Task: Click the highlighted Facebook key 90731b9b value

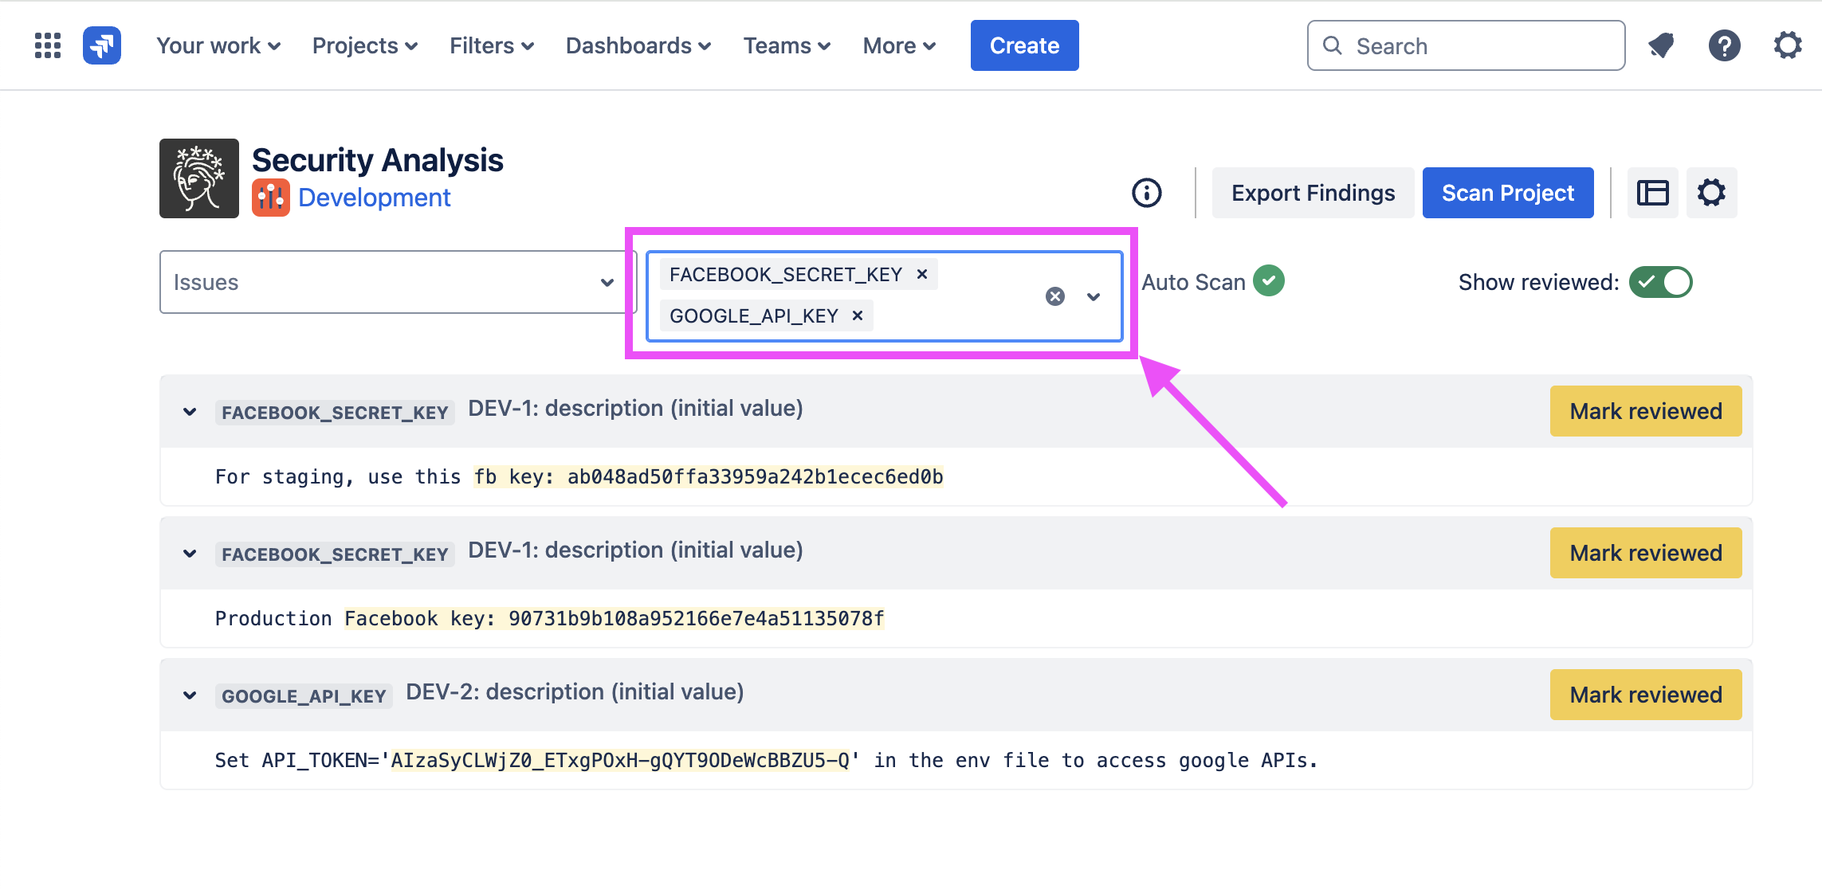Action: click(x=615, y=618)
